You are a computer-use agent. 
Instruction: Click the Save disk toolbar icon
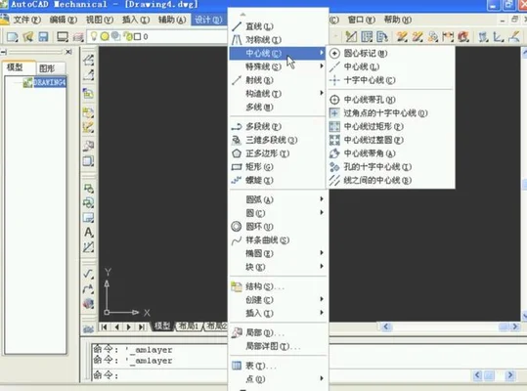pos(43,36)
